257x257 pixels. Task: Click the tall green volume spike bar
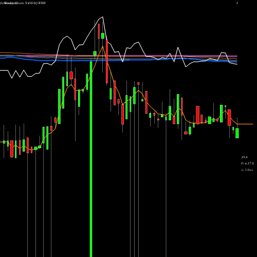(x=91, y=159)
